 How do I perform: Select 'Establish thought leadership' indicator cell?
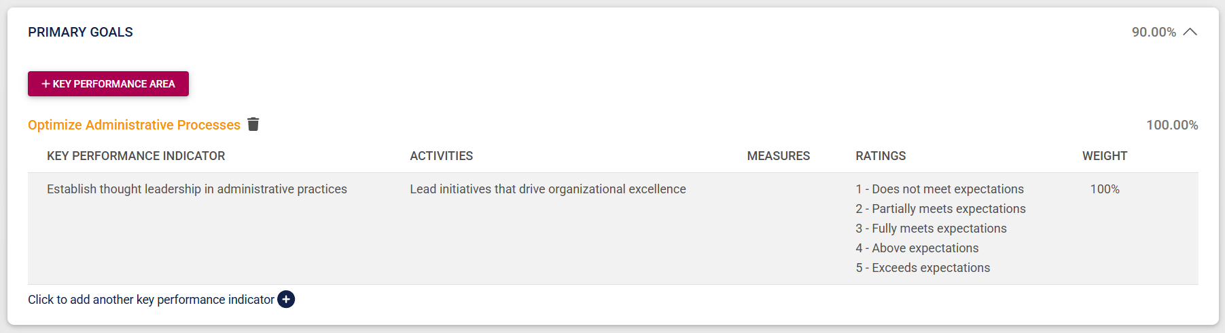(197, 189)
